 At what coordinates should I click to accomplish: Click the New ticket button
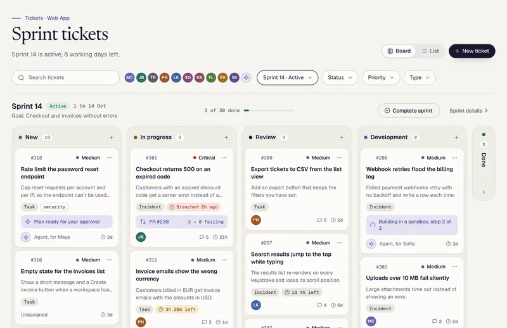472,51
